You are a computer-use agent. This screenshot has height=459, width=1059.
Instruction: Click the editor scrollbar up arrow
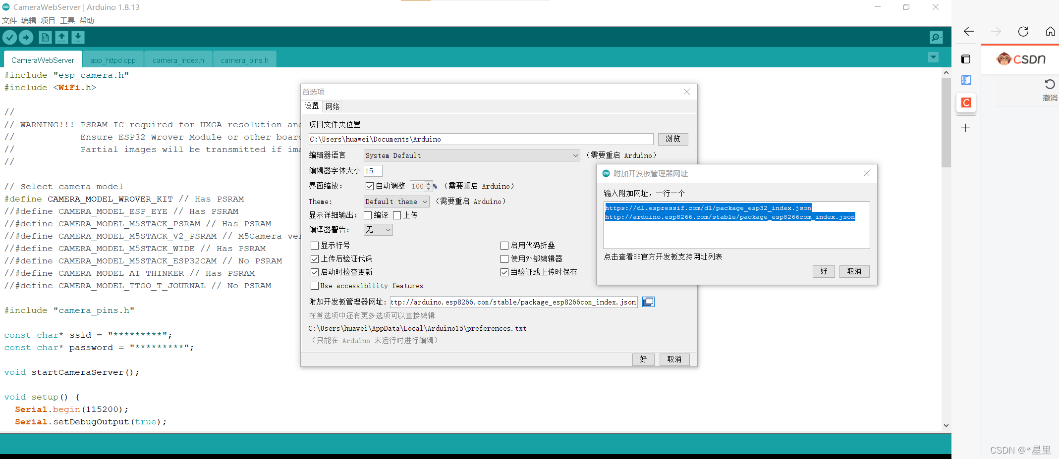(946, 73)
